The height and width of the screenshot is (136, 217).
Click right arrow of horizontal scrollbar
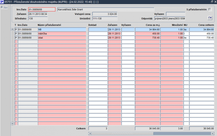(x=212, y=133)
